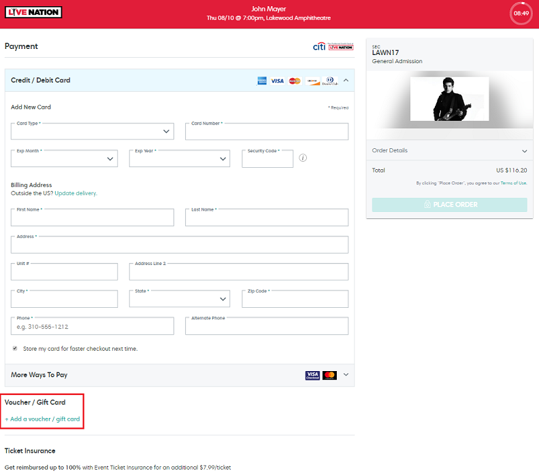Click the Billing Address heading

pos(31,185)
